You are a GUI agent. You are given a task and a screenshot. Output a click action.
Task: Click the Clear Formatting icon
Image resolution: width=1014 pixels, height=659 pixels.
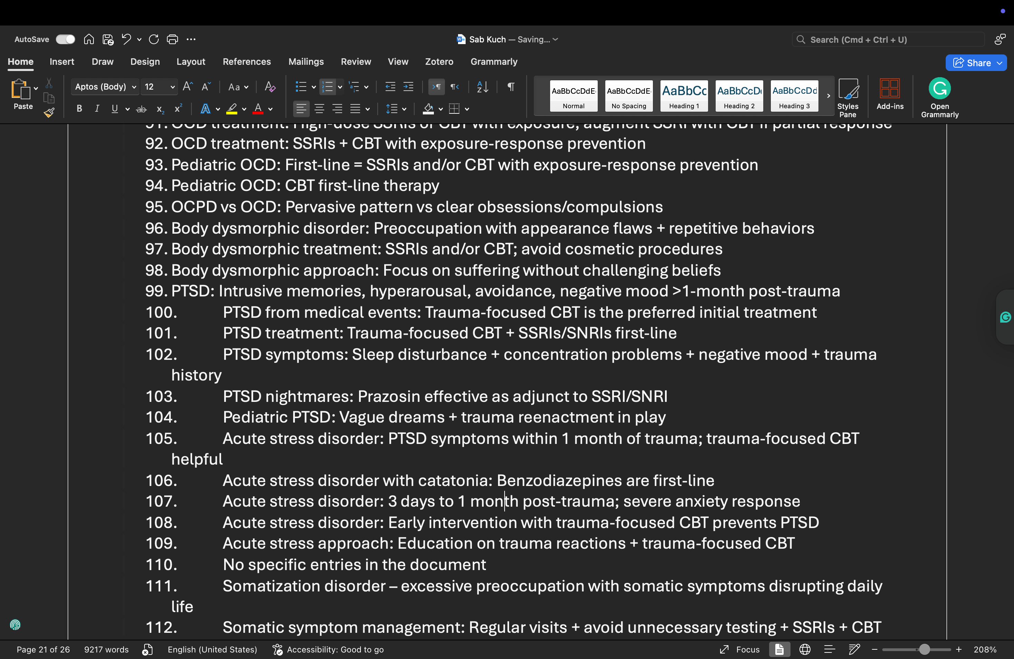tap(270, 87)
